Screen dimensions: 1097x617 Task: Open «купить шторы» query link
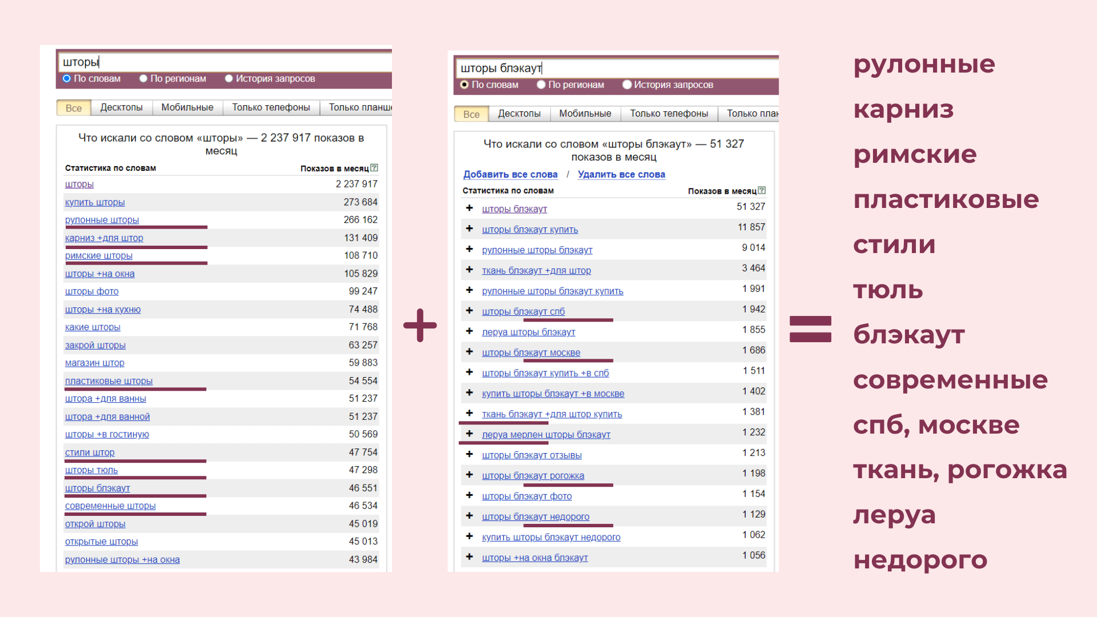[95, 202]
